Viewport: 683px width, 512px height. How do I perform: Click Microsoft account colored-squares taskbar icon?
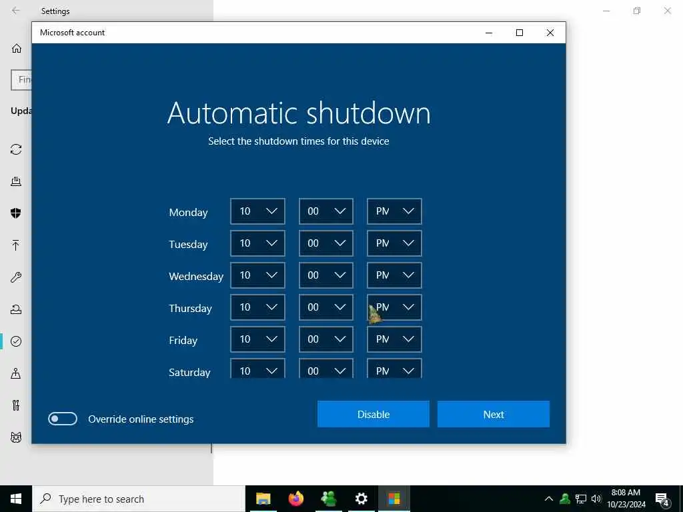tap(394, 499)
